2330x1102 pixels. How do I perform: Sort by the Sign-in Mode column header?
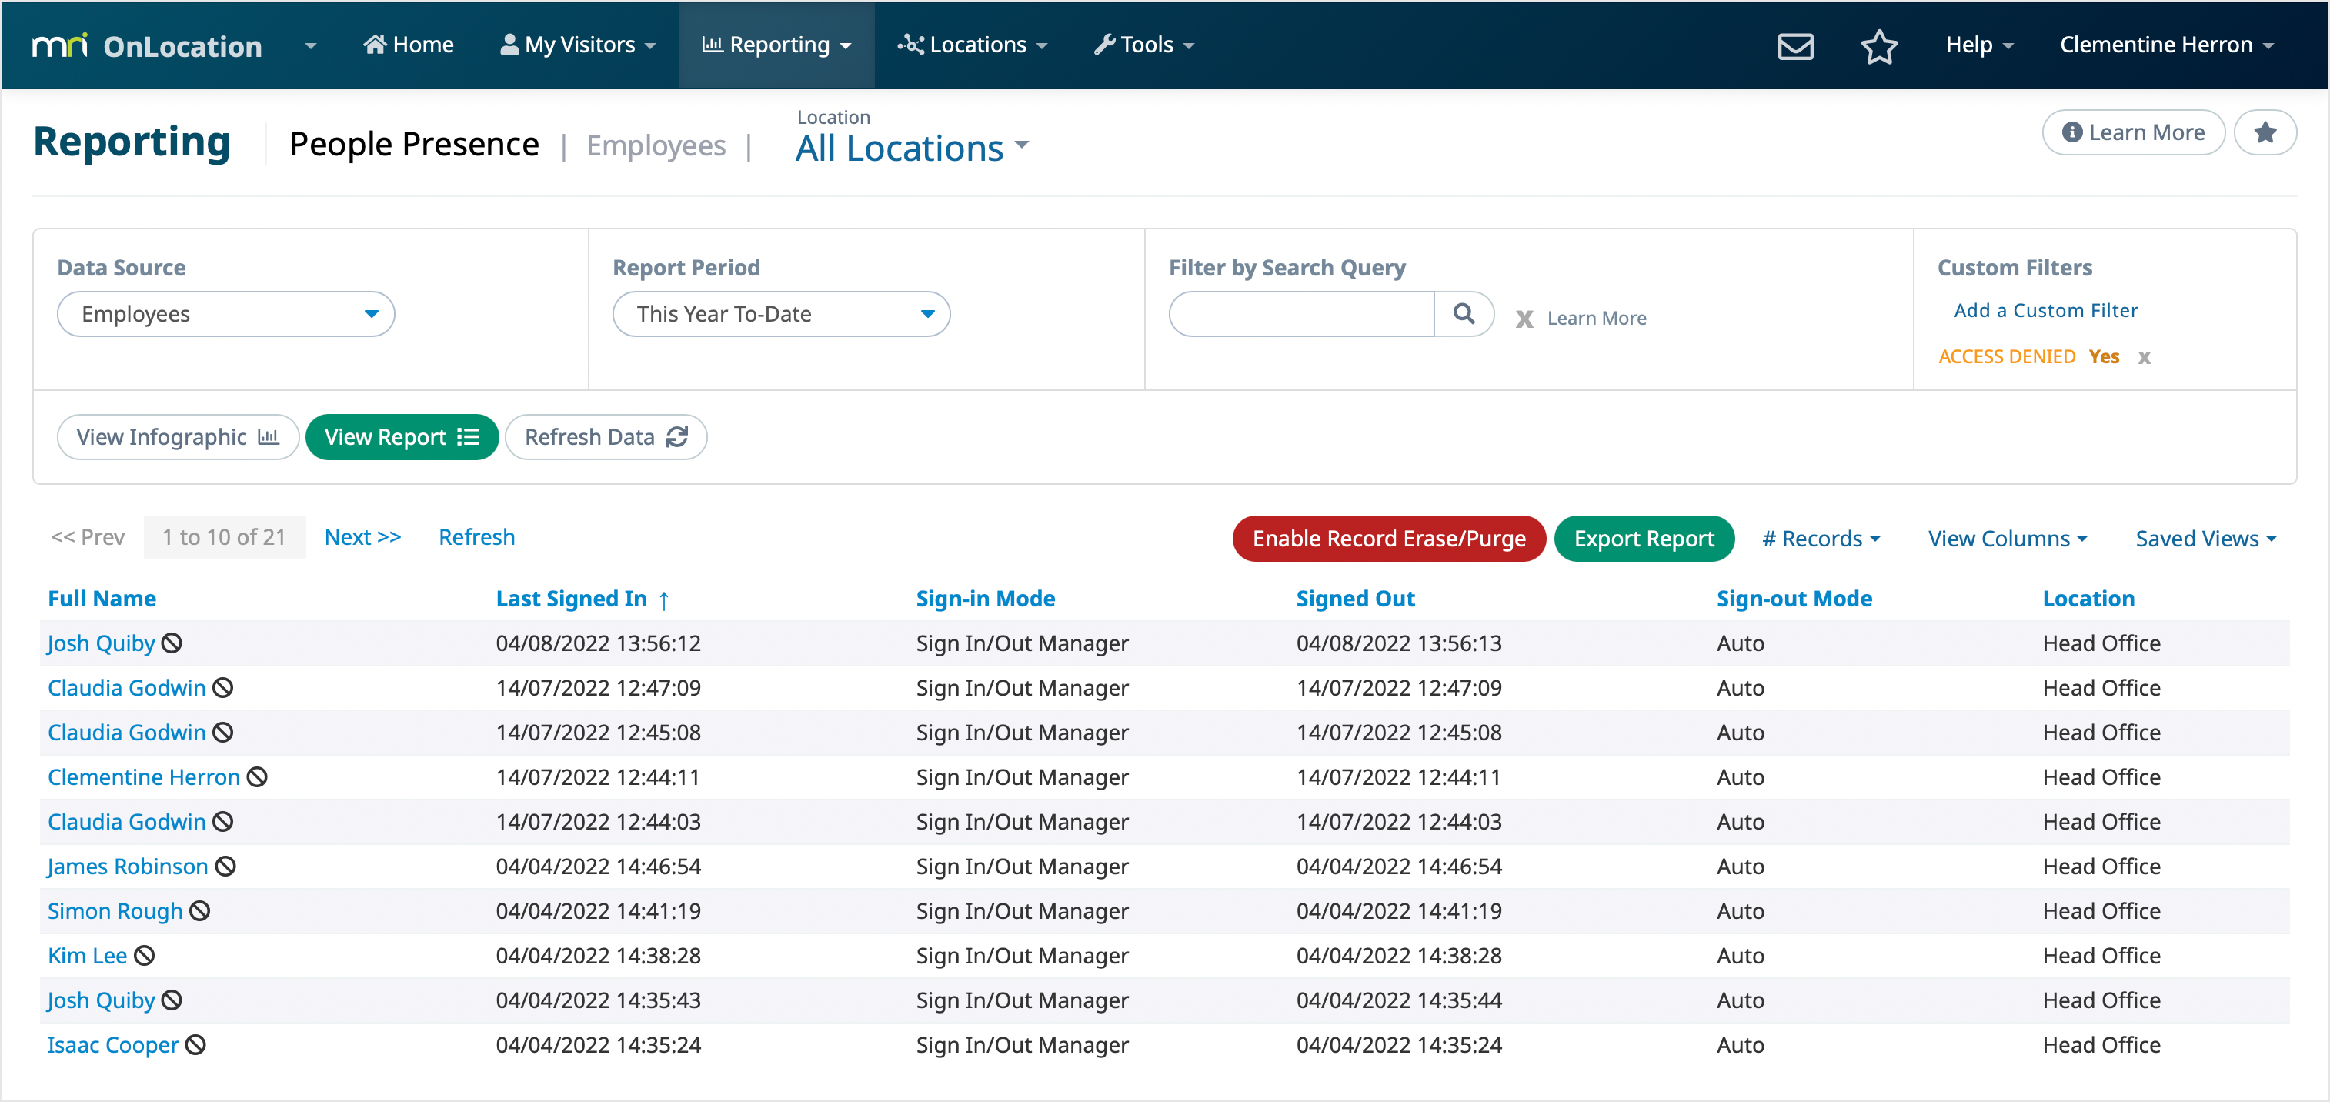985,599
